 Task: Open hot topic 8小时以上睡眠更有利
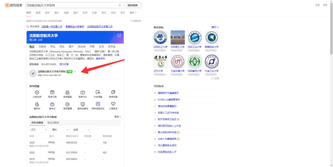coord(169,100)
